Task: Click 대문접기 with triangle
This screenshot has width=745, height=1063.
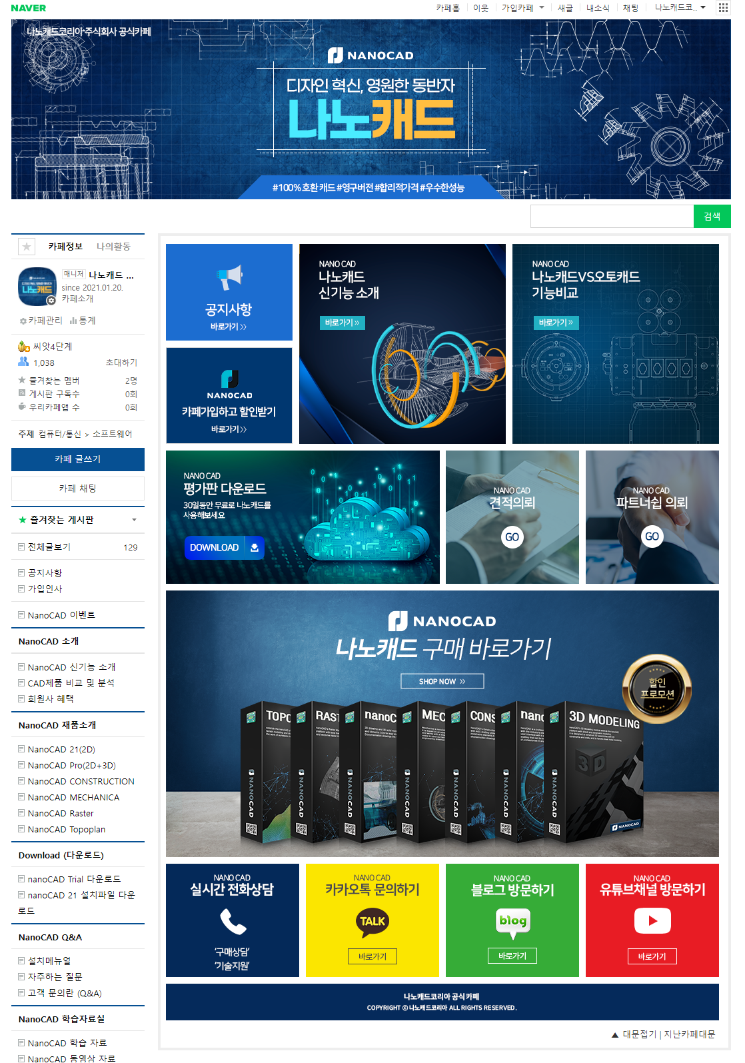Action: tap(634, 1034)
